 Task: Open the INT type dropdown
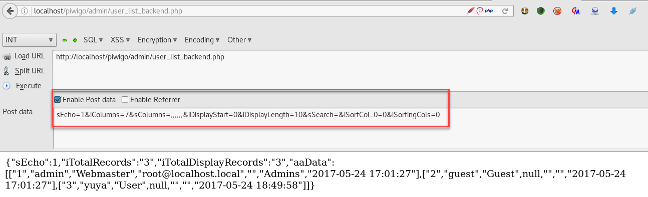point(30,40)
